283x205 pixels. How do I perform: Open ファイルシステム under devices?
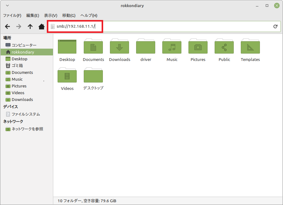click(27, 114)
